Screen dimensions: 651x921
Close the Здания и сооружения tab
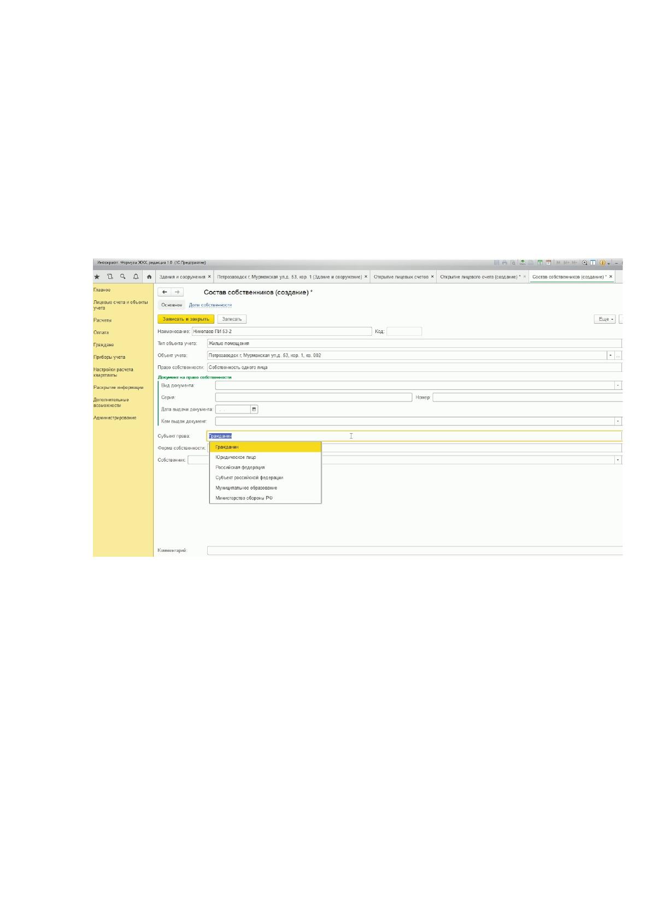[209, 277]
